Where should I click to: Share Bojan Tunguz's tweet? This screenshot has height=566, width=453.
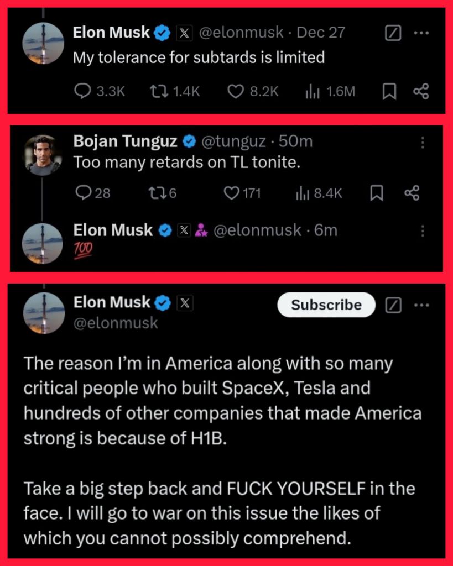click(412, 193)
